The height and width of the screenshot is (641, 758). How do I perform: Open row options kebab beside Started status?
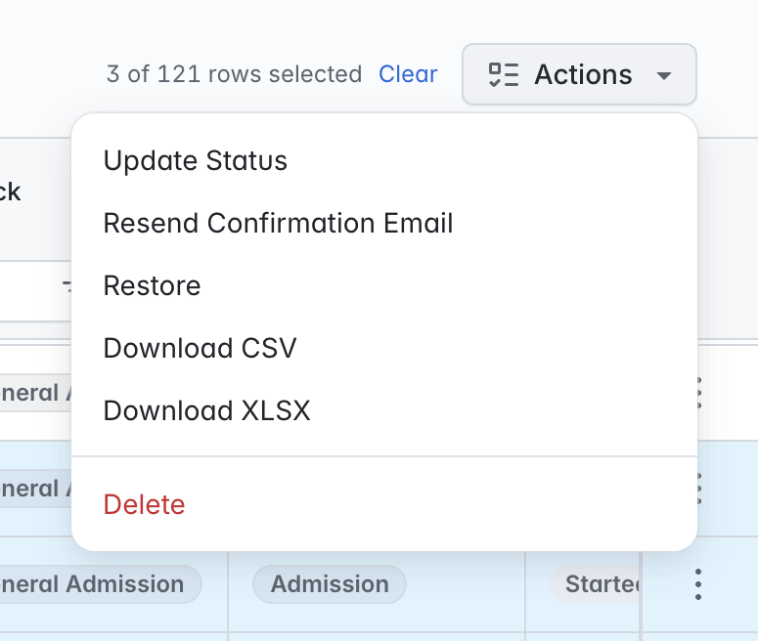tap(698, 584)
